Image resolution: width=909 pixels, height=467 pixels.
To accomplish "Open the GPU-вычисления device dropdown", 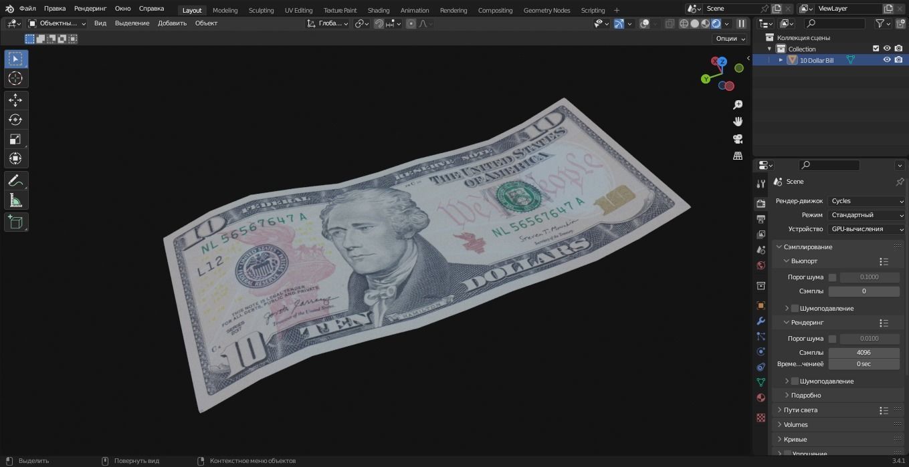I will click(x=867, y=229).
